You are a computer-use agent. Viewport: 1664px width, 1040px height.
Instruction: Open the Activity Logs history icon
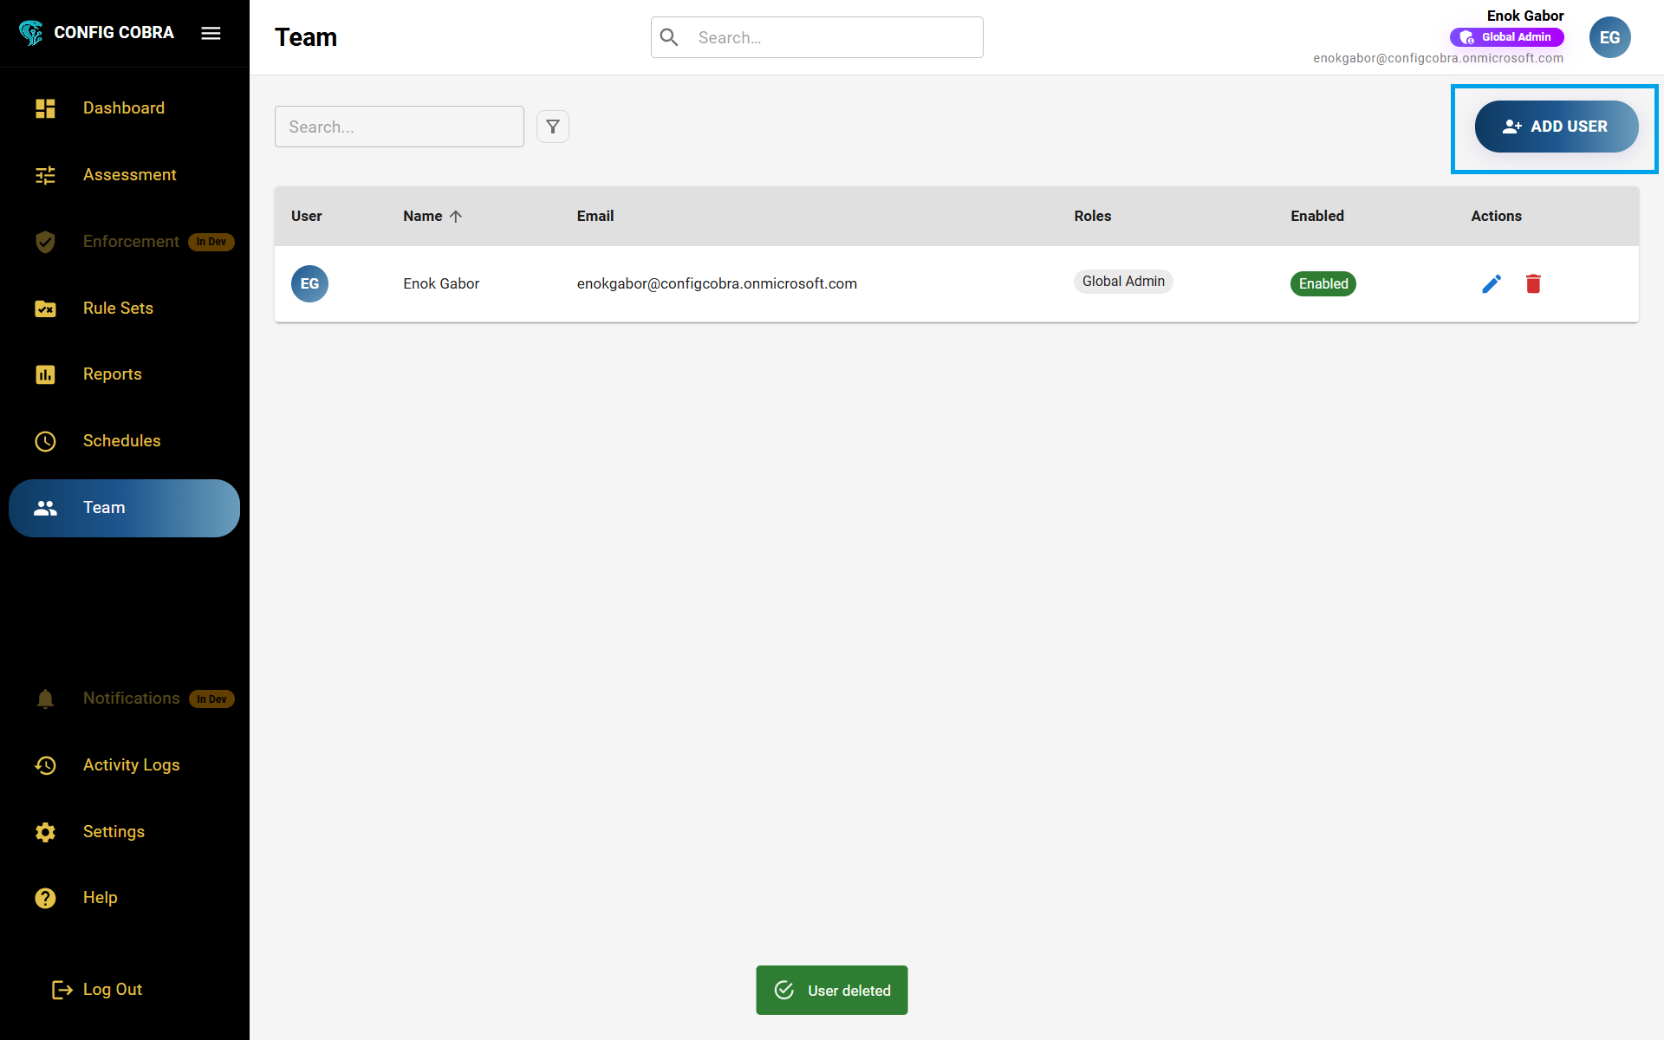pos(45,765)
